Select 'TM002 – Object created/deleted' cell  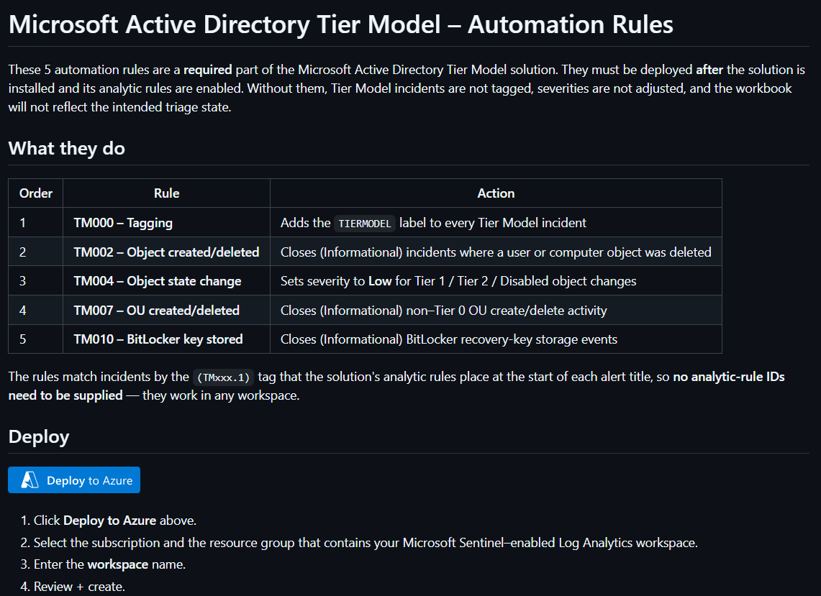(166, 252)
